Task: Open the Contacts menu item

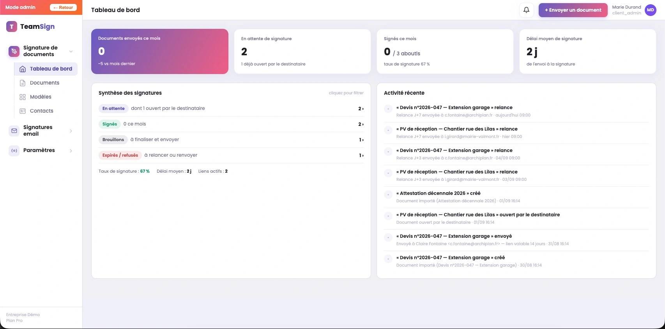Action: coord(46,111)
